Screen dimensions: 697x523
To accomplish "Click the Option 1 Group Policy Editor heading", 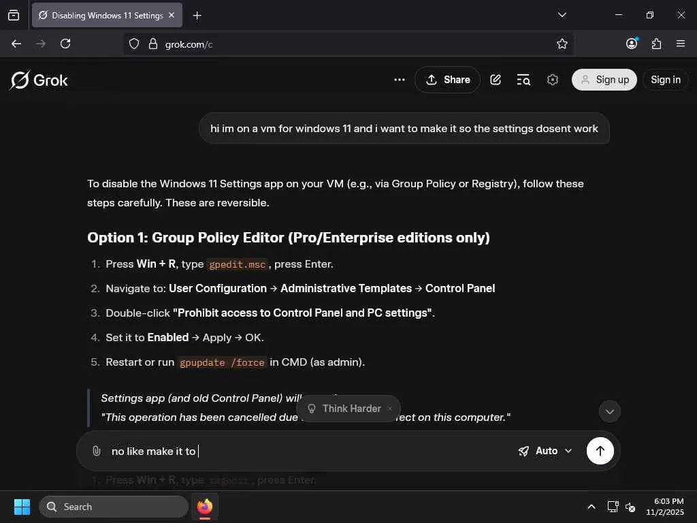I will (289, 238).
